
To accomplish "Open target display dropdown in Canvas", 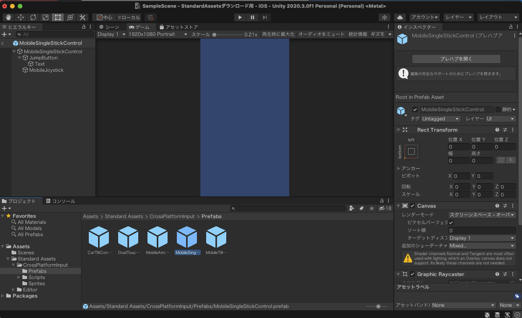I will [482, 238].
